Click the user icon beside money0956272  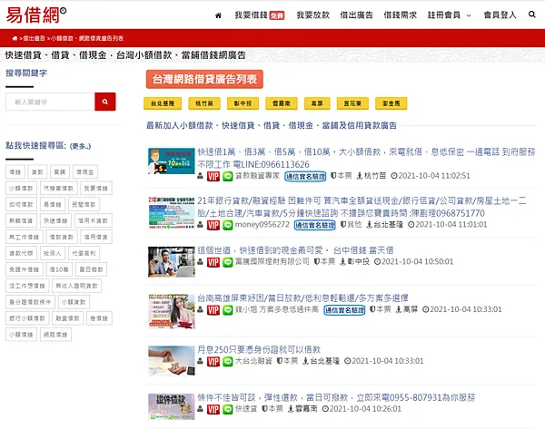point(200,225)
